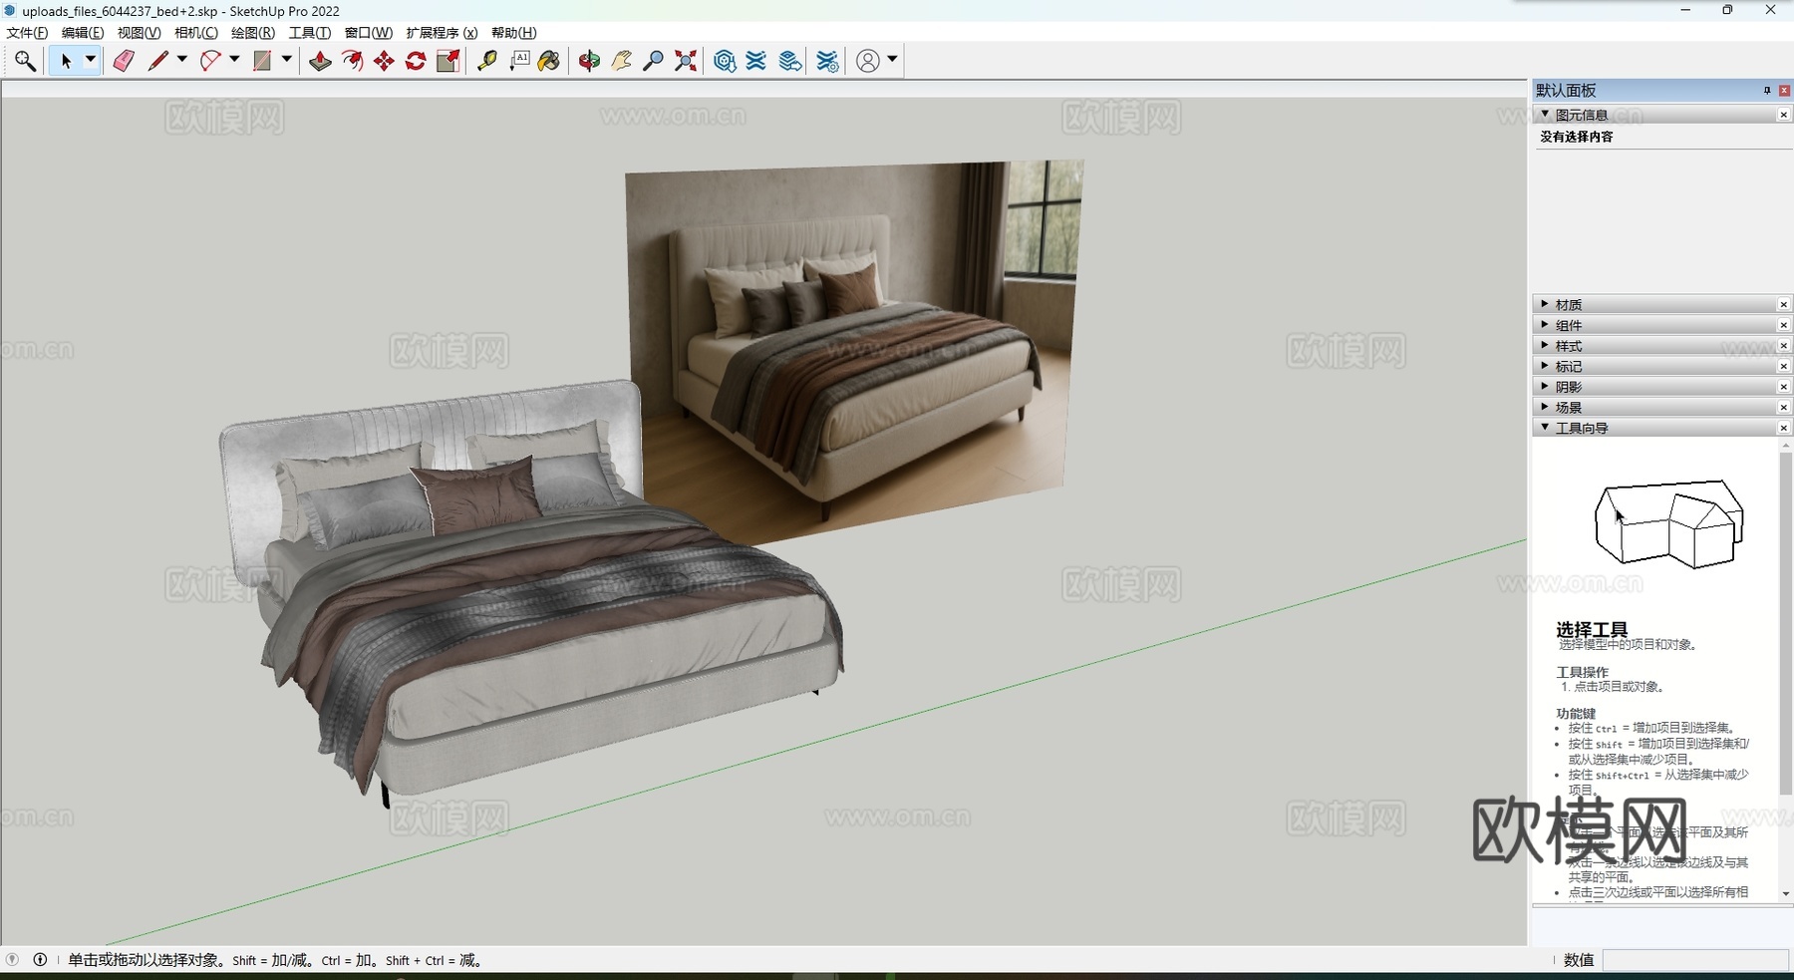Close the 组件 panel section
The width and height of the screenshot is (1794, 980).
[x=1784, y=325]
